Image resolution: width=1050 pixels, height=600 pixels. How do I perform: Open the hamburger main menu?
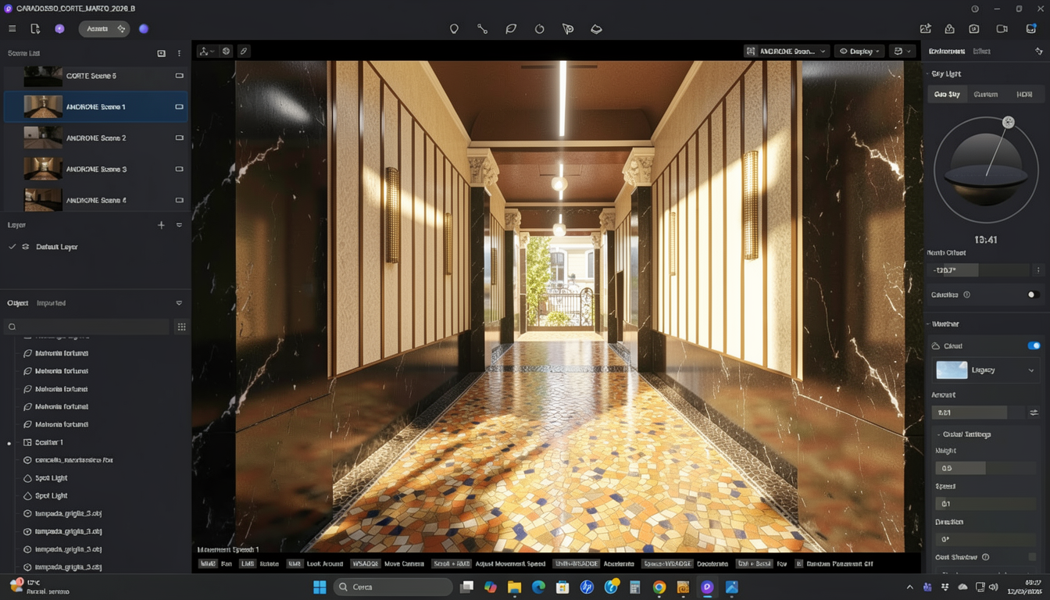[12, 29]
